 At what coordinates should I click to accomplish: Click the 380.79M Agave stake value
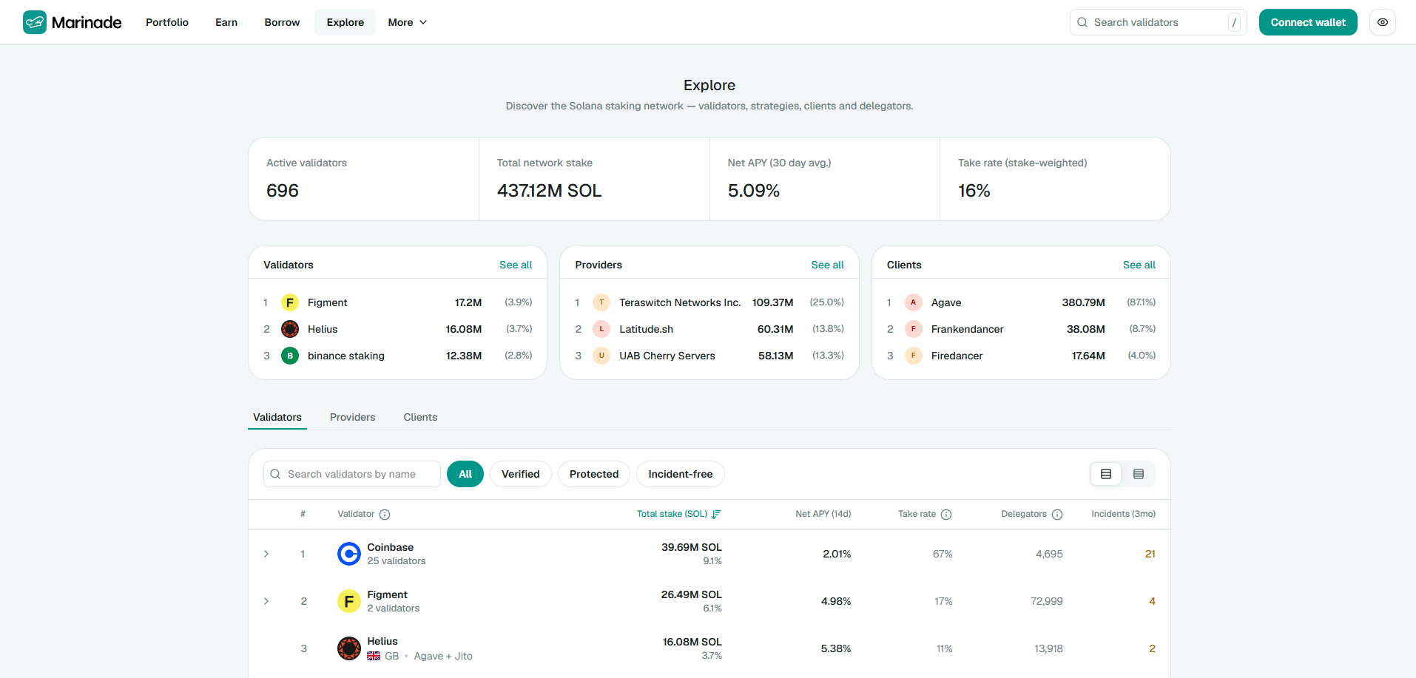pyautogui.click(x=1084, y=302)
